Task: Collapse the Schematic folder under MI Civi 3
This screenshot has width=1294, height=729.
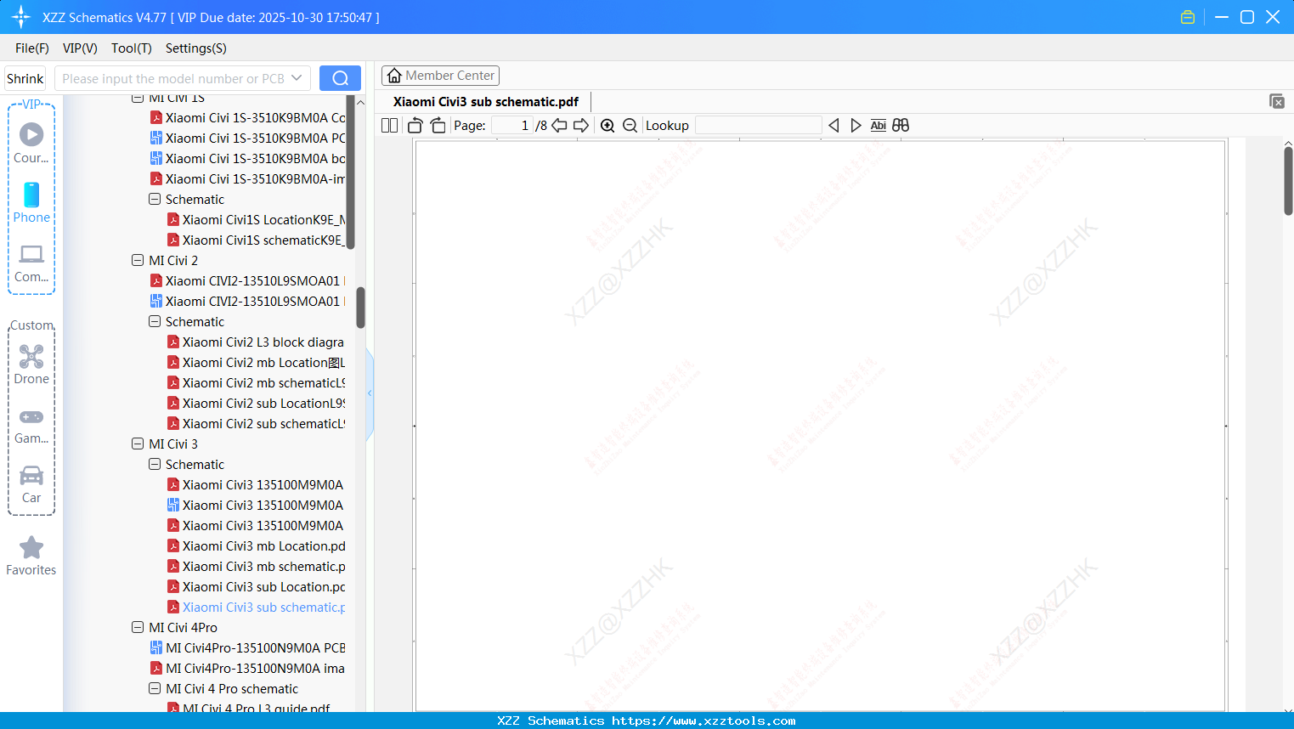Action: tap(155, 464)
